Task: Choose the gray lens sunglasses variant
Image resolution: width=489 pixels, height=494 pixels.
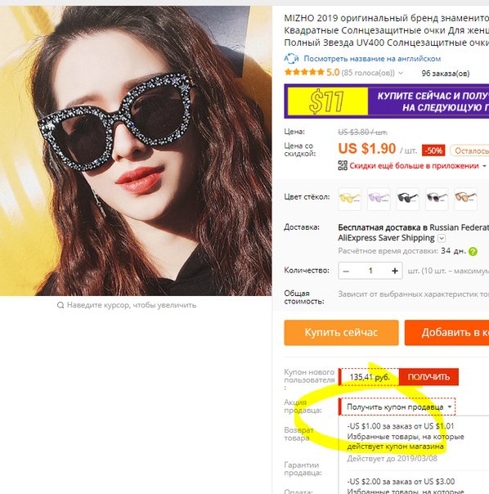Action: [437, 199]
